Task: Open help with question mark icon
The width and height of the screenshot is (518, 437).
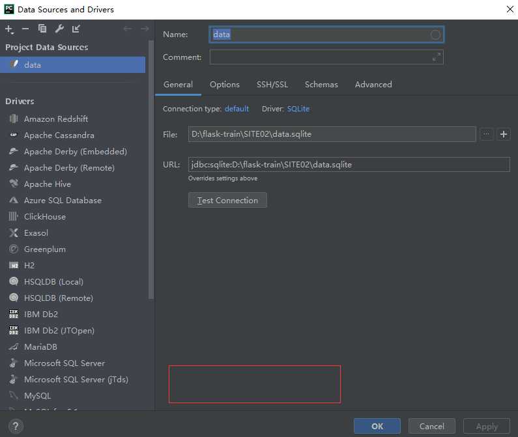Action: point(16,426)
